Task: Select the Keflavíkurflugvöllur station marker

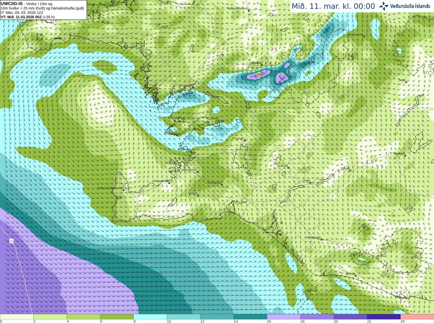Action: click(x=124, y=190)
